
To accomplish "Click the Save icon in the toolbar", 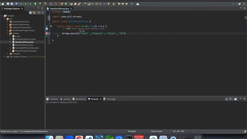I will pyautogui.click(x=8, y=4).
